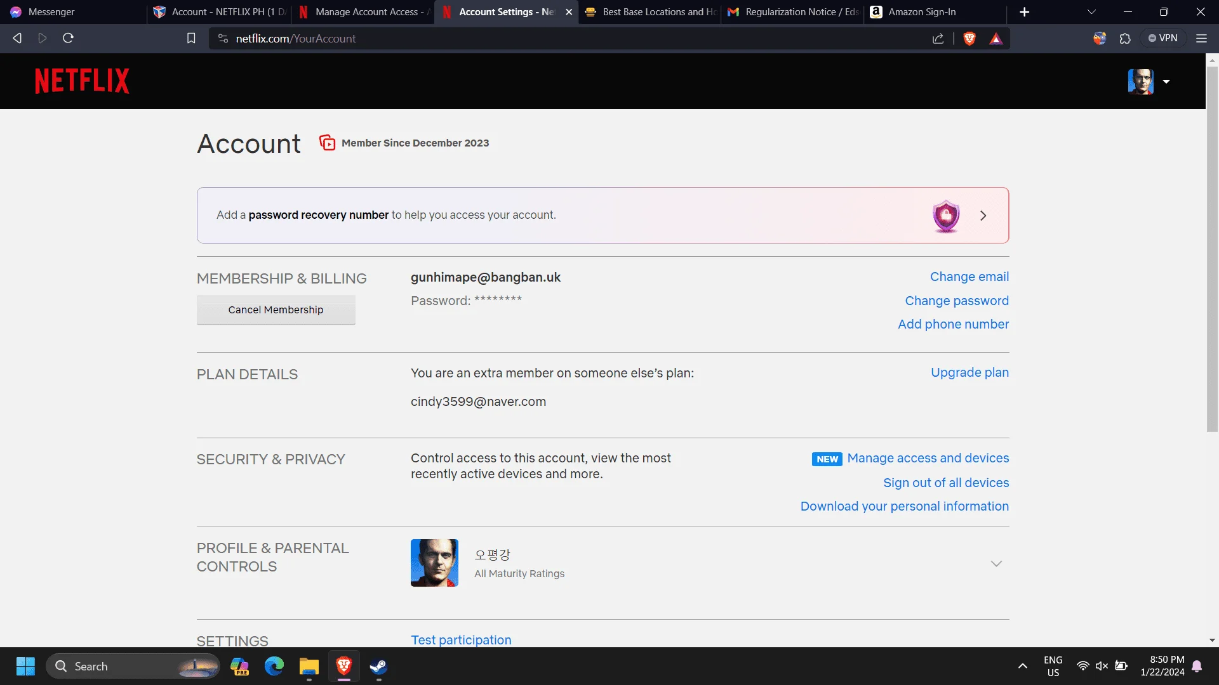1219x685 pixels.
Task: Open the tab search dropdown arrow
Action: coord(1091,12)
